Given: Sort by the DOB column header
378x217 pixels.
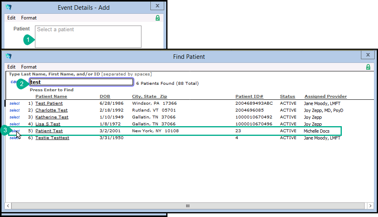Looking at the screenshot, I should click(x=105, y=97).
